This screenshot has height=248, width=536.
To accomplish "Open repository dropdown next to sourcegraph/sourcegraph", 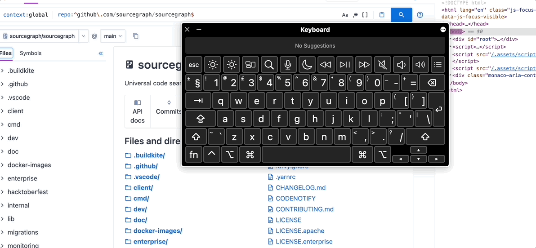I will click(x=83, y=36).
